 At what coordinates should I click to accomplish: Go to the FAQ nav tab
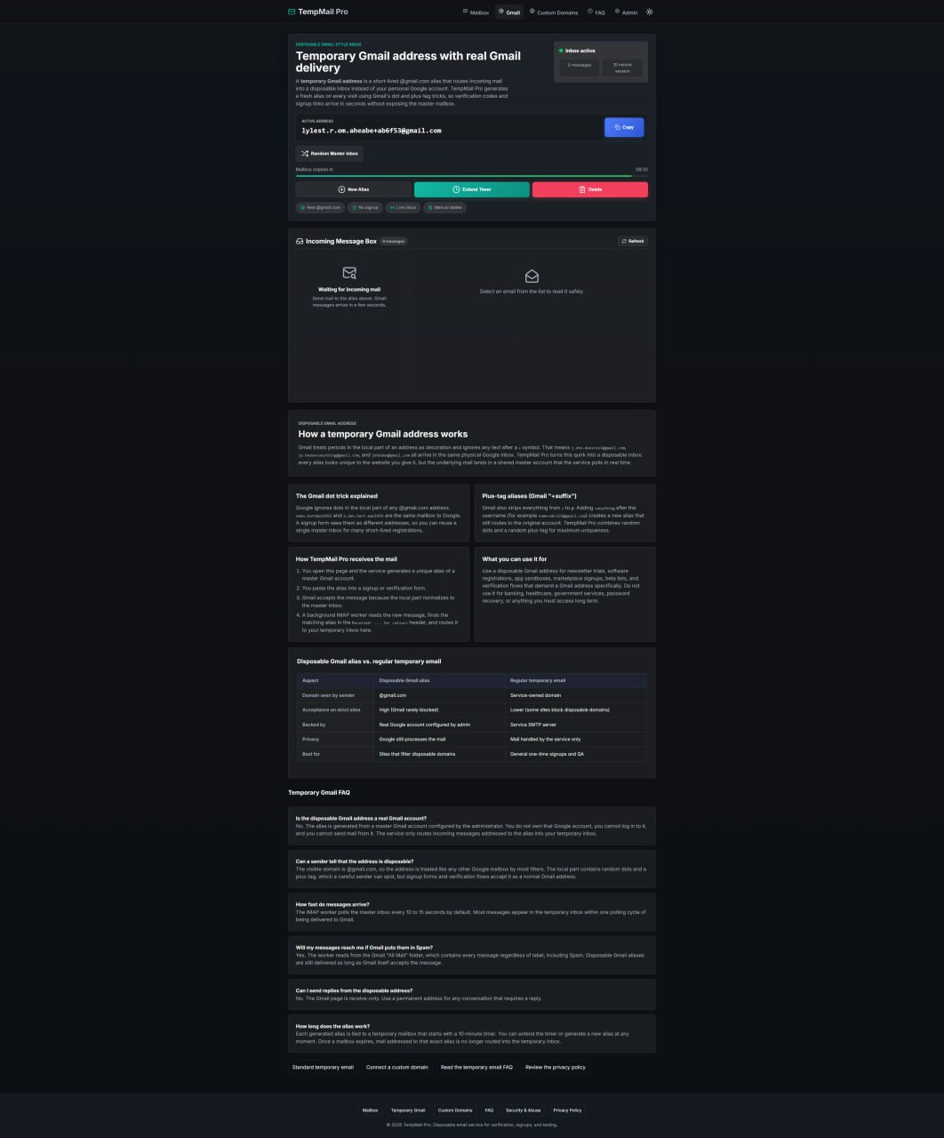coord(596,12)
